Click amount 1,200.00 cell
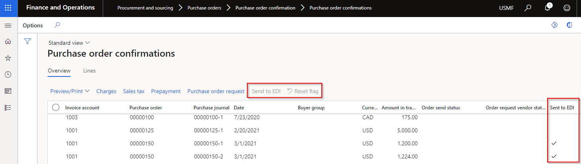 click(x=407, y=143)
